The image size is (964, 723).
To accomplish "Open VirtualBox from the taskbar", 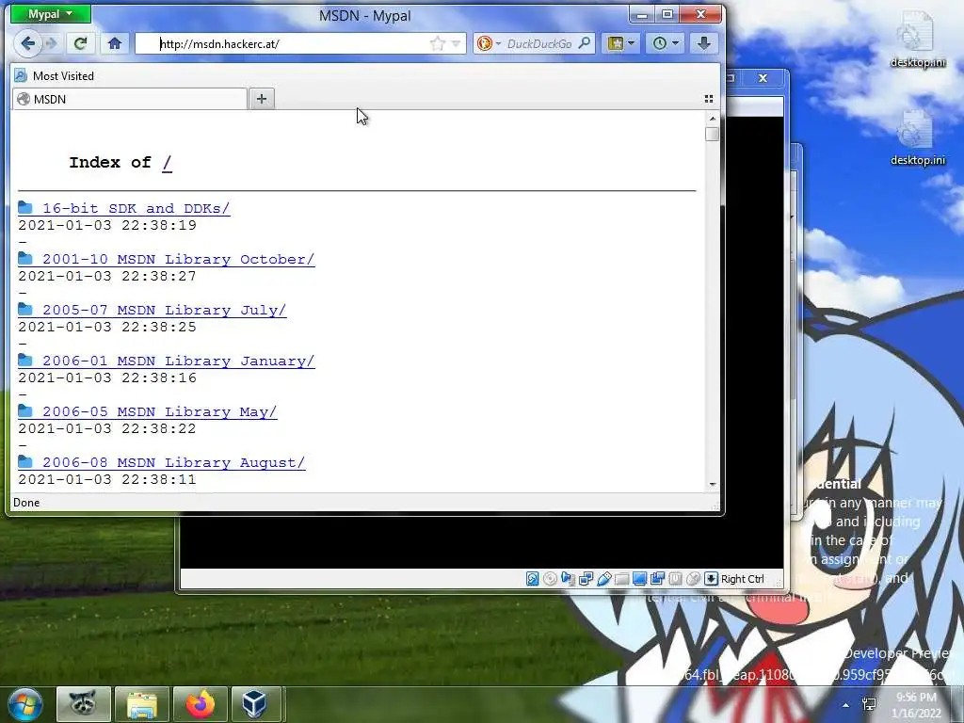I will (x=254, y=704).
